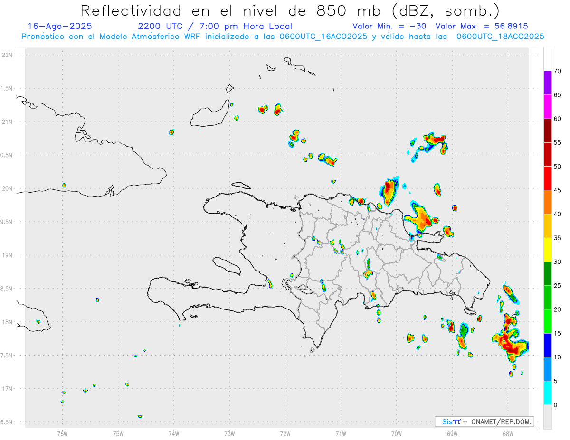Click the '70W' longitude label

click(397, 433)
